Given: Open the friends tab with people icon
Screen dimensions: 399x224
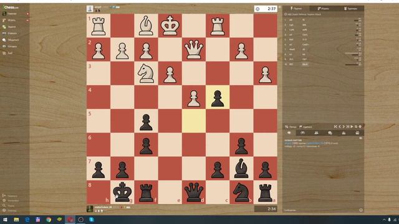Looking at the screenshot, I should tap(316, 133).
